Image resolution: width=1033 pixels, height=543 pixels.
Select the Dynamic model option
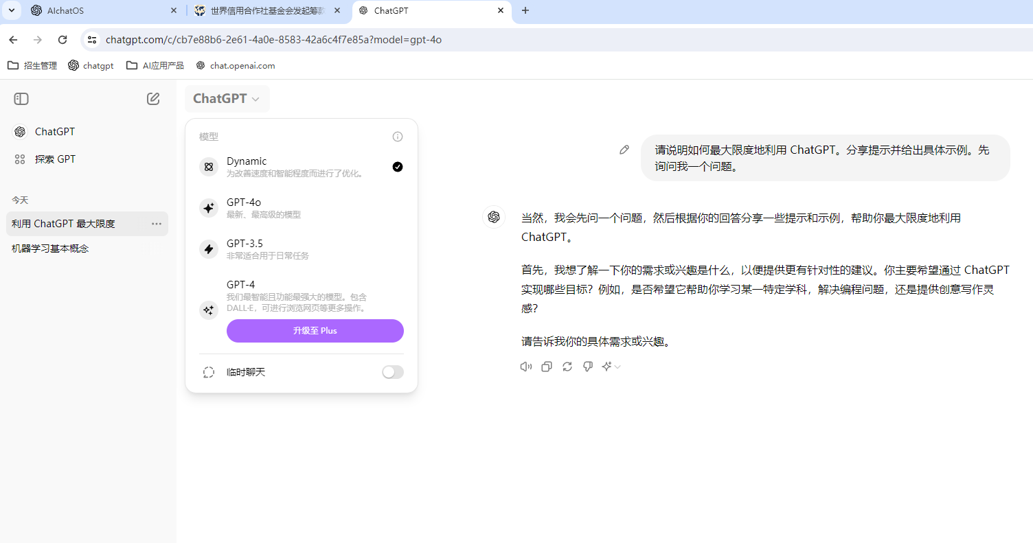[302, 167]
